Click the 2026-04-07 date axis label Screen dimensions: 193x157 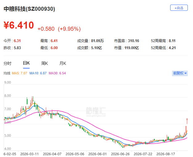click(52, 154)
